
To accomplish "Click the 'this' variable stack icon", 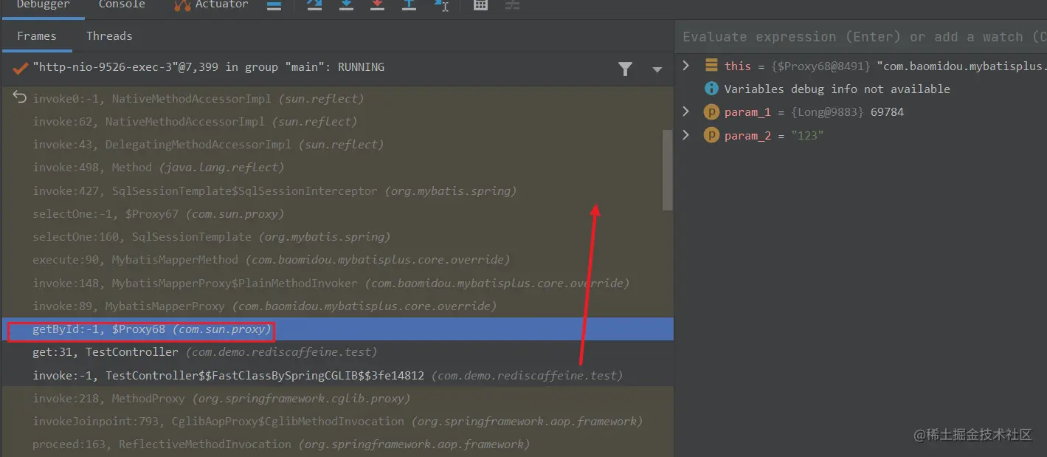I will pyautogui.click(x=711, y=65).
